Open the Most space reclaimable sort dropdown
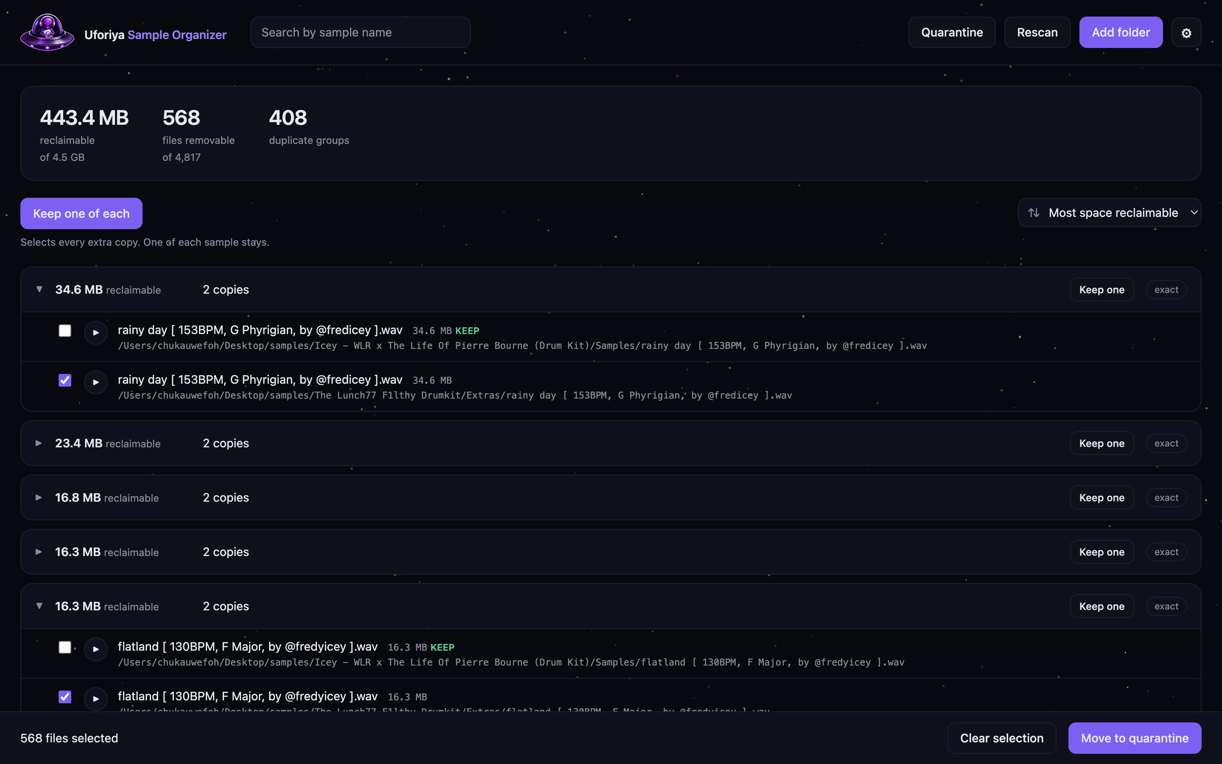The height and width of the screenshot is (764, 1222). point(1110,213)
